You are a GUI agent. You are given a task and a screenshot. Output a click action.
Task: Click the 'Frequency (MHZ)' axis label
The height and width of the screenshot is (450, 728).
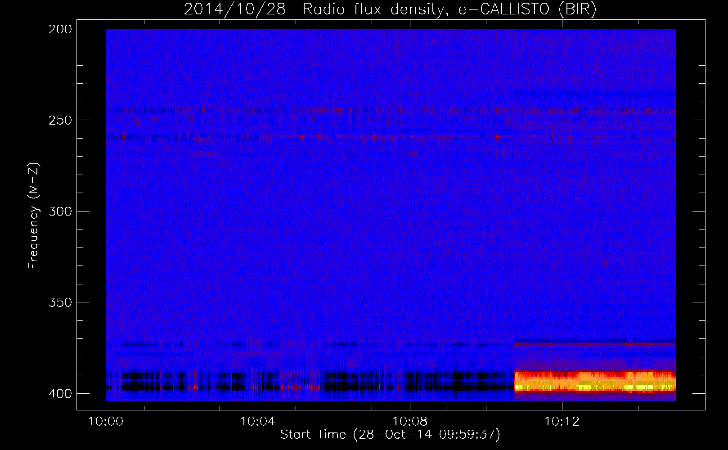(33, 216)
